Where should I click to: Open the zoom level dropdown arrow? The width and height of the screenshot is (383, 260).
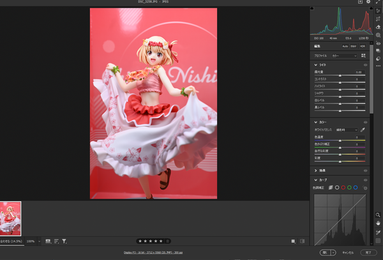click(39, 241)
